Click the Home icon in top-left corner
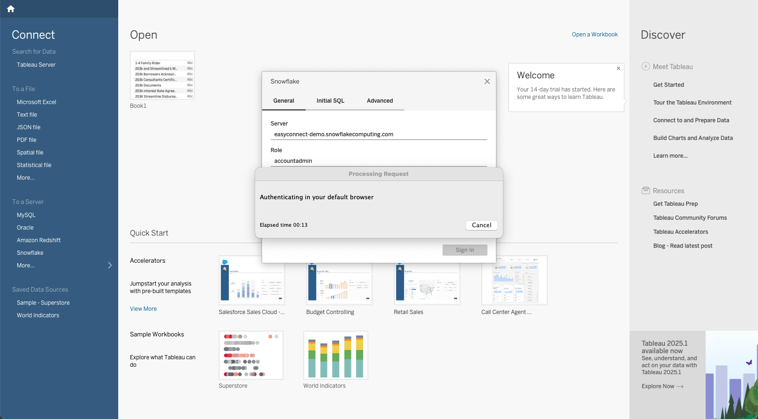758x419 pixels. tap(11, 9)
